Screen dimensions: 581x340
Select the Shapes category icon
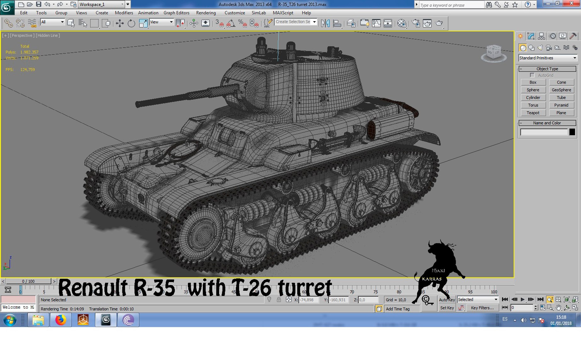pos(532,48)
